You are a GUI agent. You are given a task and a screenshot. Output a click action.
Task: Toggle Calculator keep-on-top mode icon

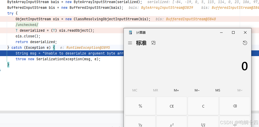point(153,43)
